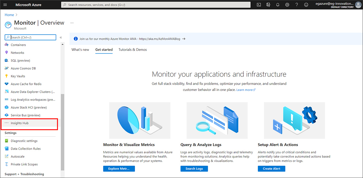Click the sidebar scroll-up arrow
This screenshot has width=363, height=178.
63,44
